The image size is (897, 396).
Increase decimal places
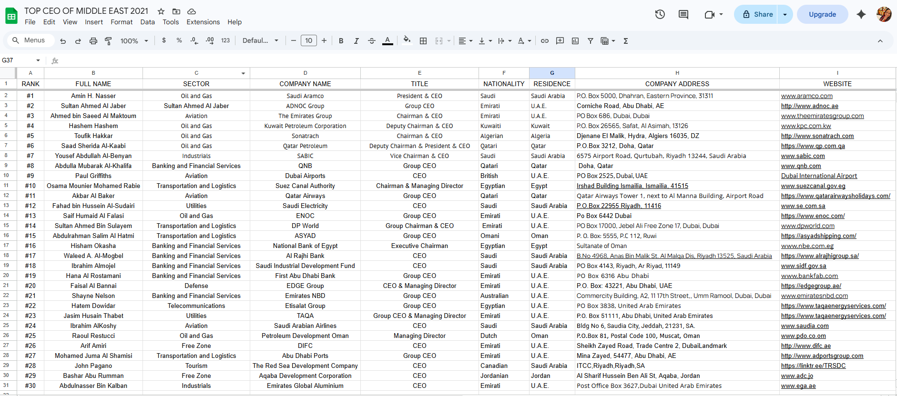210,40
